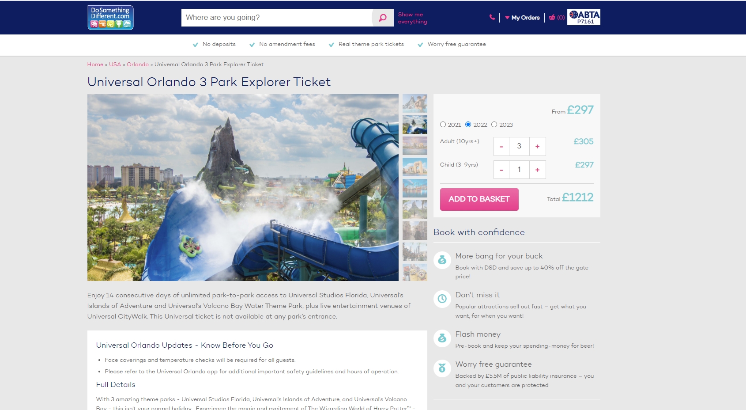Image resolution: width=746 pixels, height=410 pixels.
Task: Click the 'Full Details' heading
Action: click(x=116, y=385)
